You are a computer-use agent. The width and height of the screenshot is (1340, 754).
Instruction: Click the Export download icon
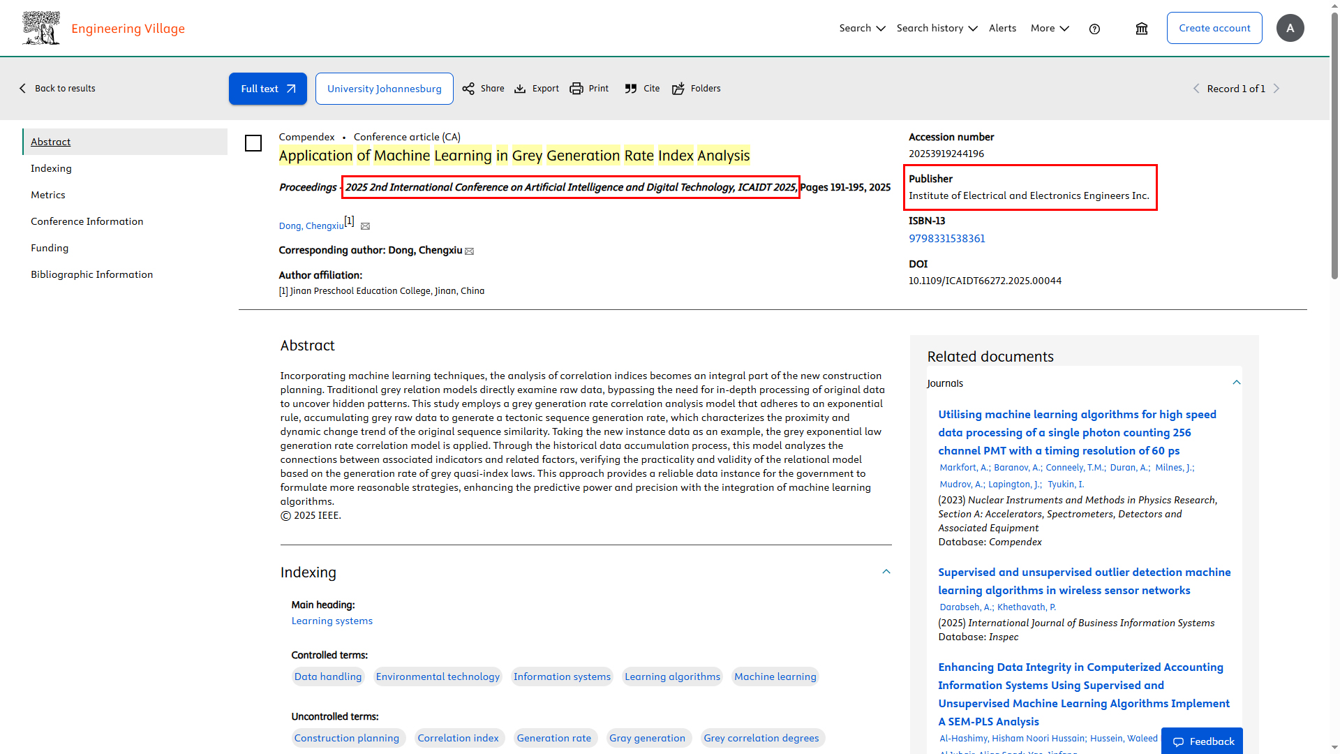click(x=520, y=89)
